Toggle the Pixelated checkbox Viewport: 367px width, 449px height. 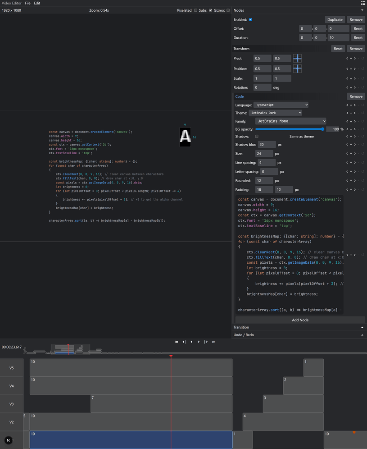point(195,10)
